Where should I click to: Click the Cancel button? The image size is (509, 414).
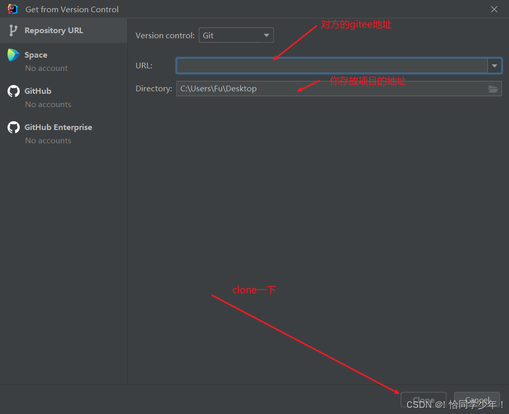[x=476, y=400]
